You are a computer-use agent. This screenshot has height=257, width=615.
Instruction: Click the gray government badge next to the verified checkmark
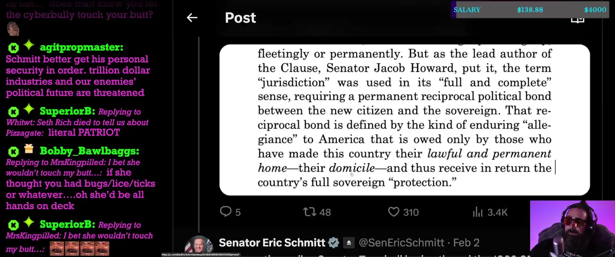coord(348,243)
